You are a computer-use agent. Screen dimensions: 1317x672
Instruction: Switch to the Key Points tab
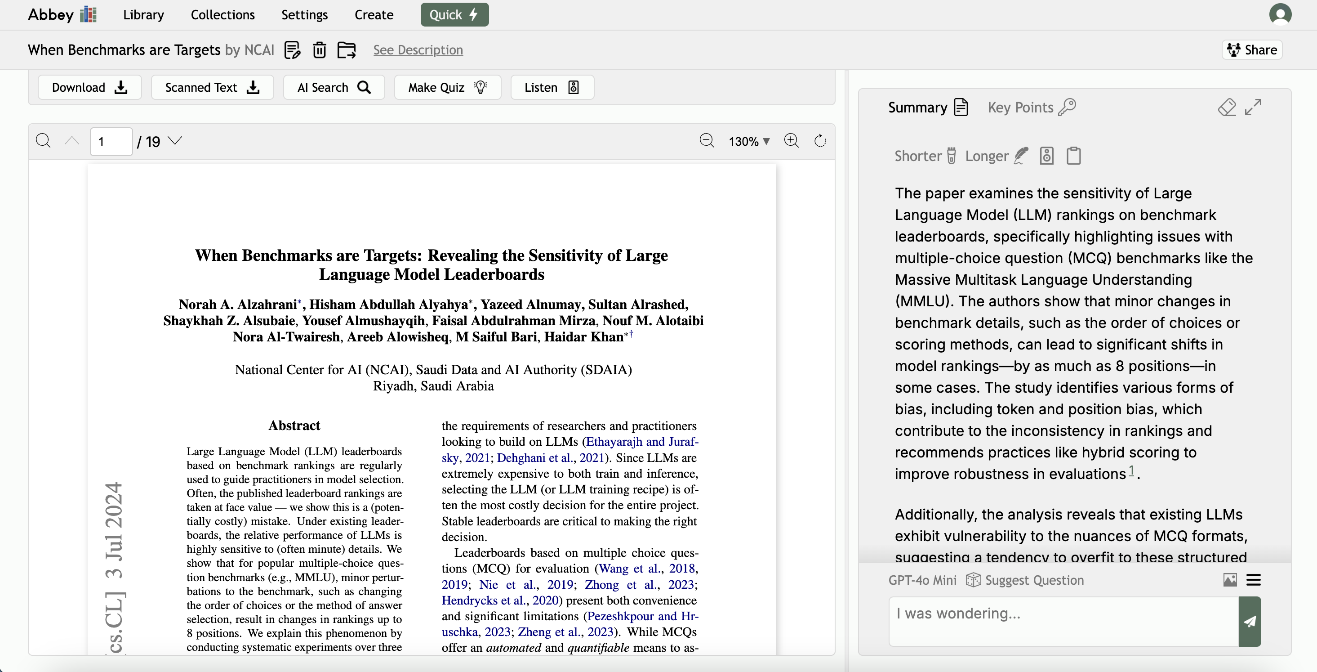point(1031,108)
